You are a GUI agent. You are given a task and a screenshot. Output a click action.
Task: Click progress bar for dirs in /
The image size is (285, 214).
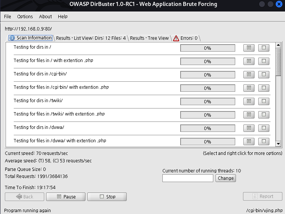208,48
